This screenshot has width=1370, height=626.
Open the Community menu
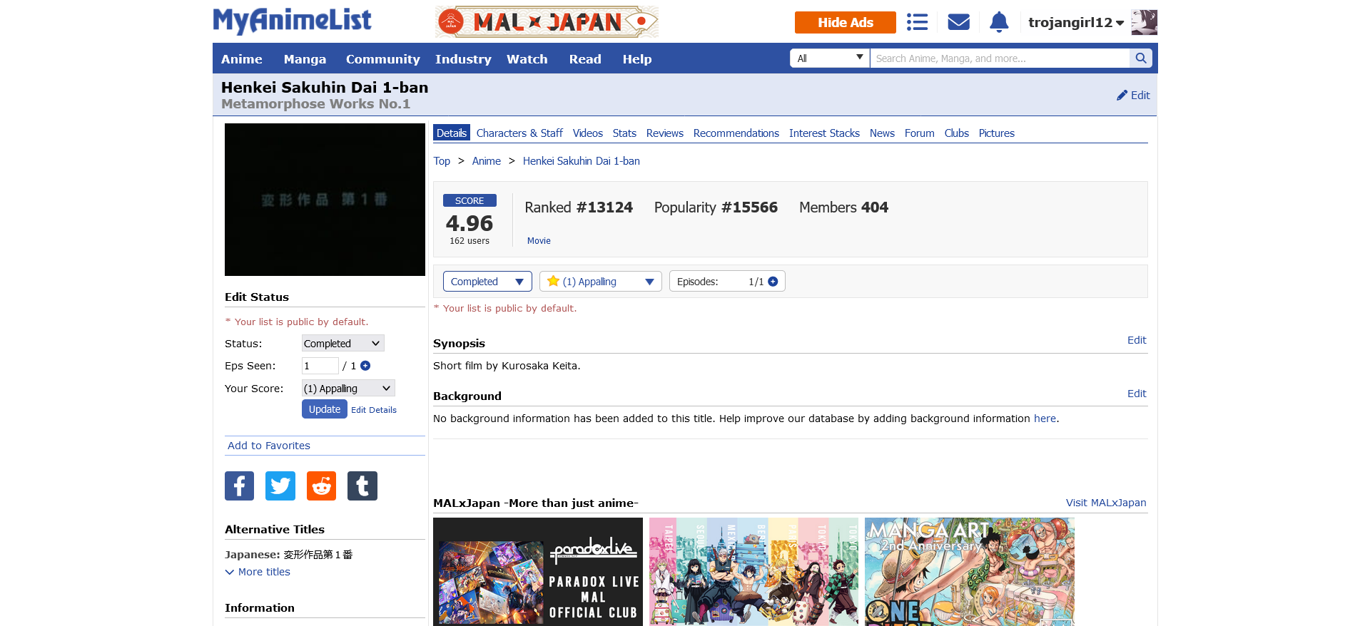click(x=382, y=59)
